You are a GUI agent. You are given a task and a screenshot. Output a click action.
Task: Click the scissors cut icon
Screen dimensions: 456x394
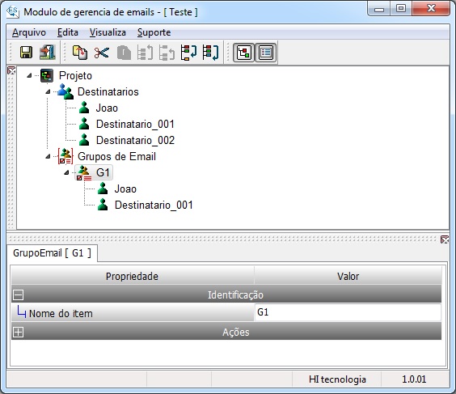pyautogui.click(x=102, y=53)
